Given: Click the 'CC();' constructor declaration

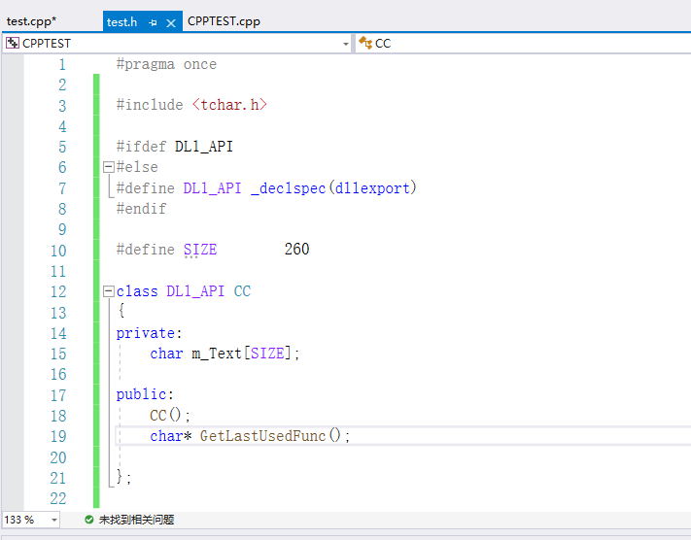Looking at the screenshot, I should (170, 416).
